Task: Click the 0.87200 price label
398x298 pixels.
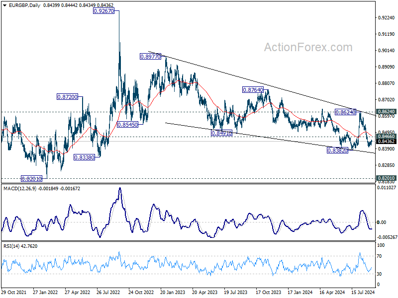Action: tap(67, 97)
